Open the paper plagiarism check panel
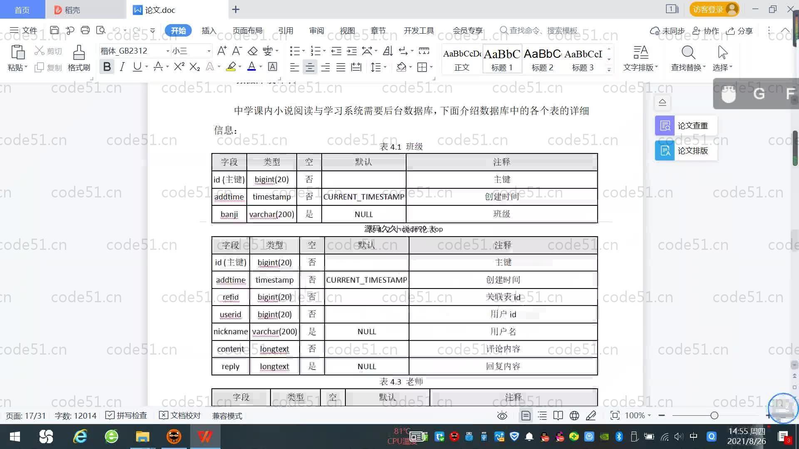 (686, 126)
